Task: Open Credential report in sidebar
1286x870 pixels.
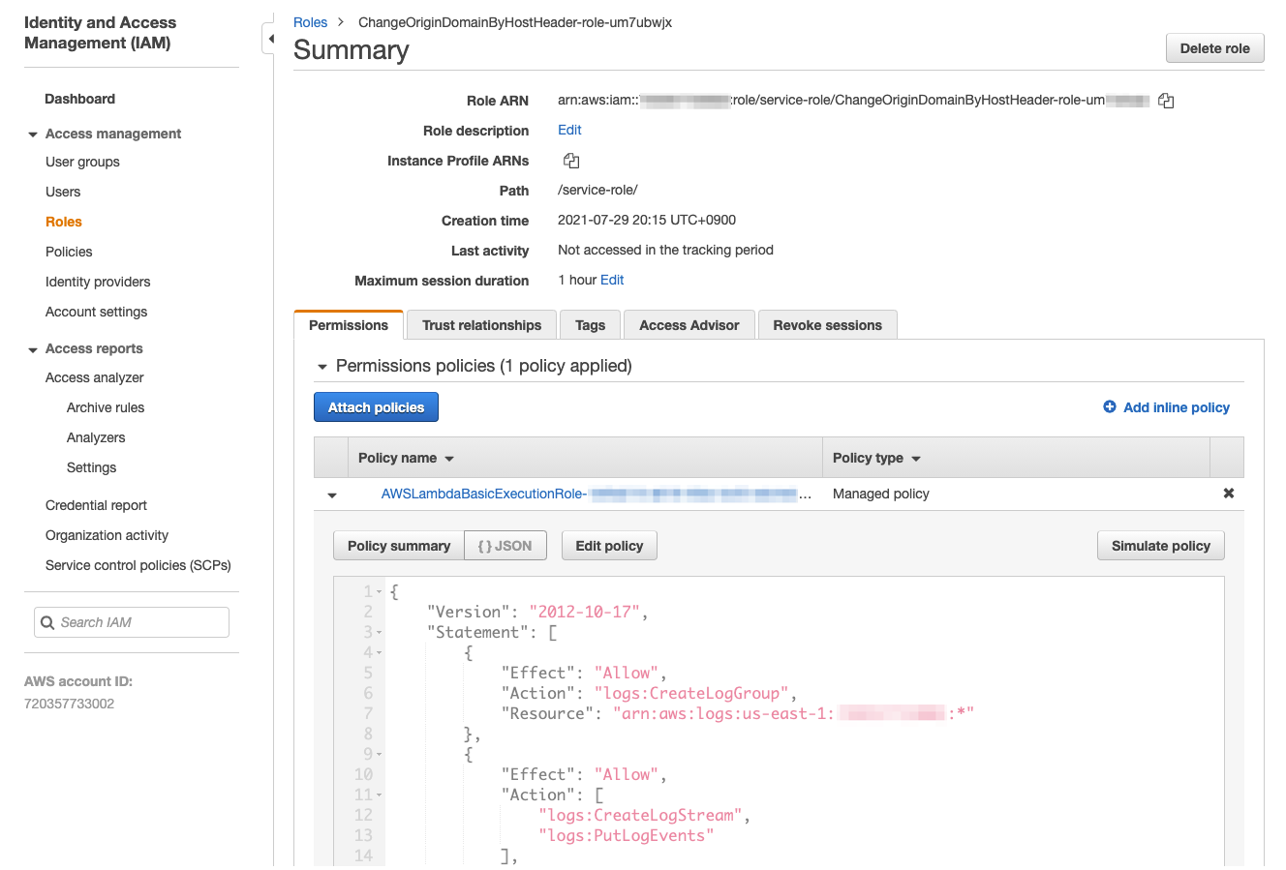Action: (x=96, y=505)
